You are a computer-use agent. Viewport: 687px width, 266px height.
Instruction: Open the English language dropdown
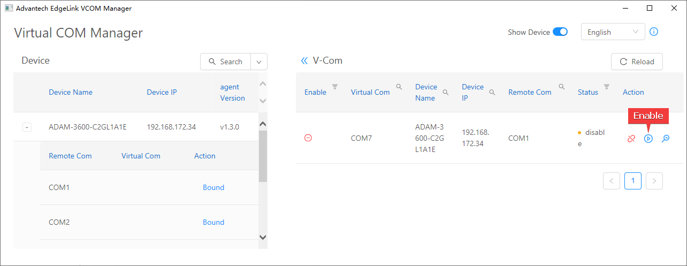(613, 32)
